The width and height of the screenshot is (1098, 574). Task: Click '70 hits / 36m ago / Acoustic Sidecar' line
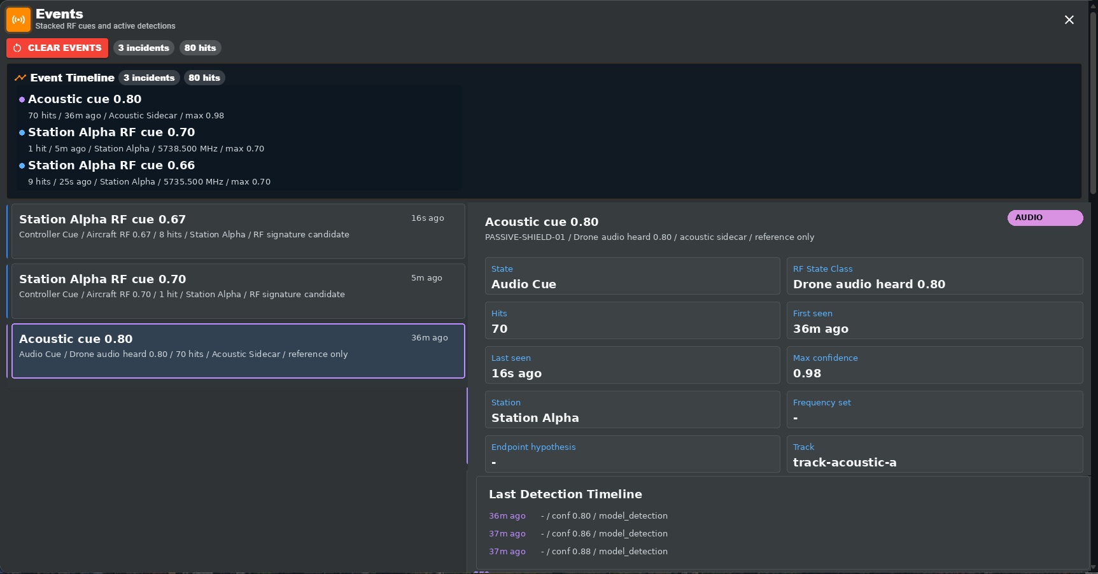pyautogui.click(x=126, y=115)
